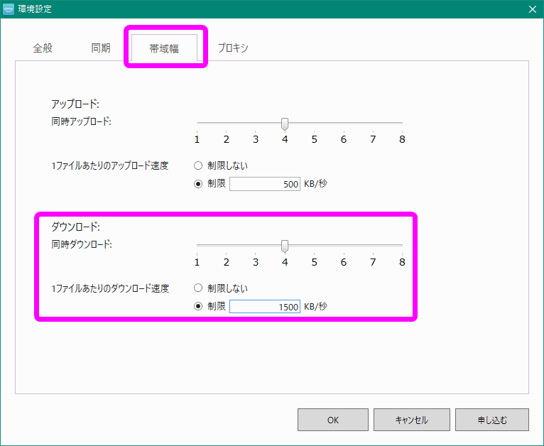This screenshot has height=446, width=544.
Task: Select 制限 radio for download speed
Action: [198, 306]
